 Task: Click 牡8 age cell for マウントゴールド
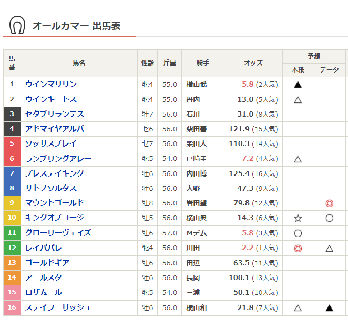[148, 203]
